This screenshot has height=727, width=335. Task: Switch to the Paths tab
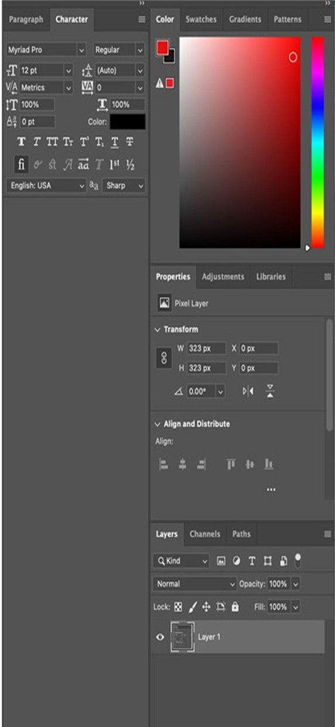[241, 534]
